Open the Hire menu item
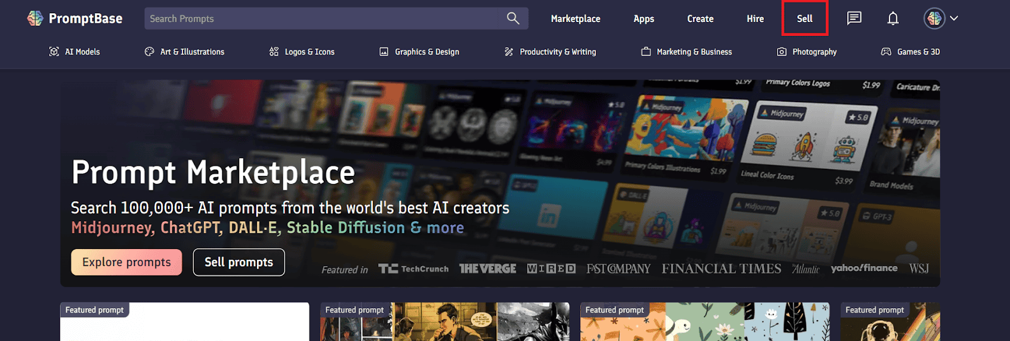This screenshot has width=1010, height=341. (x=756, y=19)
